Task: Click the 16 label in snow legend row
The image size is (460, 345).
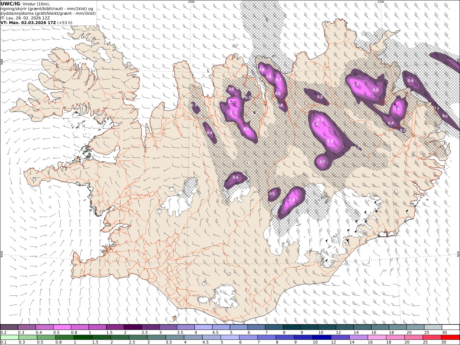Action: coord(374,332)
